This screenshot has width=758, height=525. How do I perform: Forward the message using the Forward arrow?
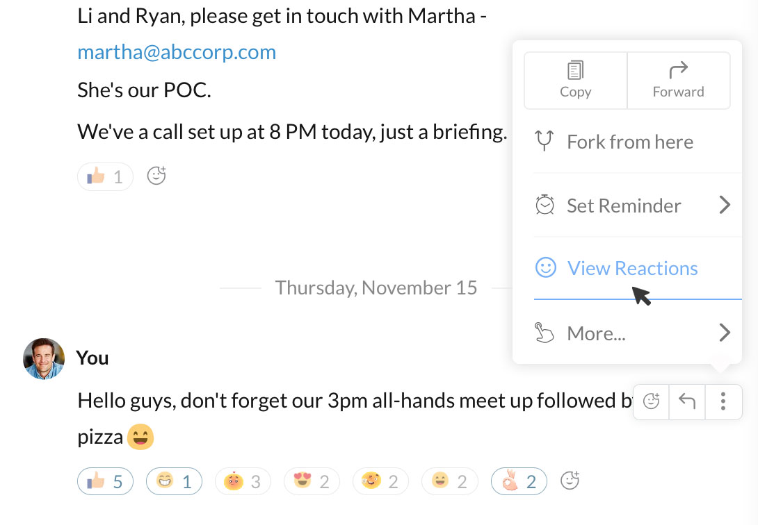coord(678,80)
